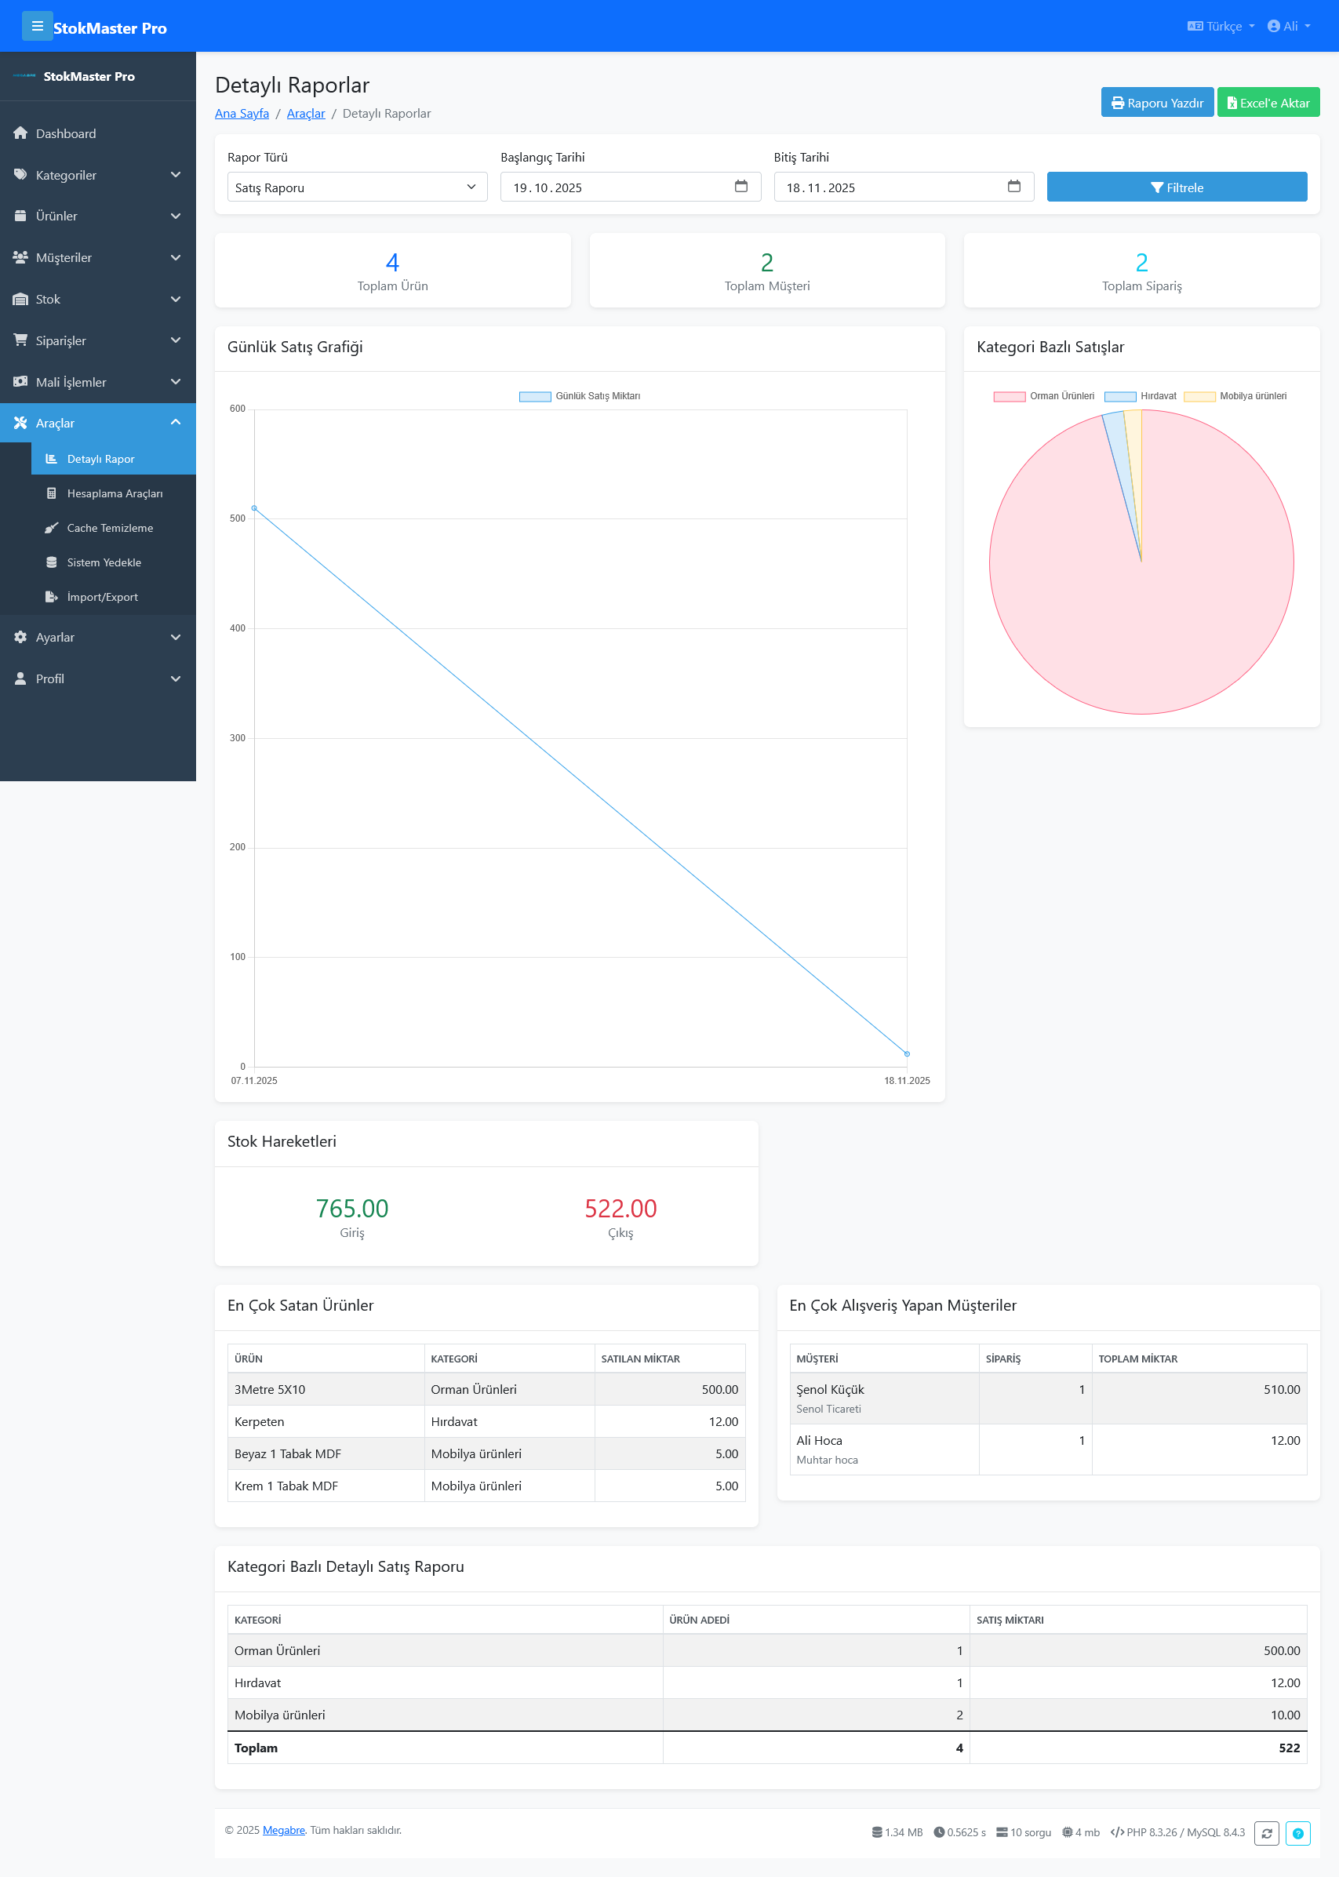Click the refresh icon in the footer
Viewport: 1339px width, 1877px height.
click(x=1268, y=1833)
